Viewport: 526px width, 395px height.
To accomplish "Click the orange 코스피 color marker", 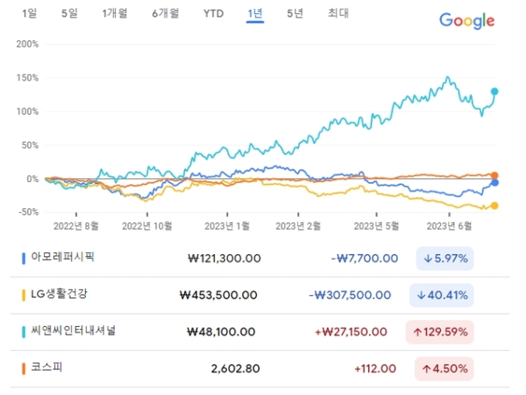I will pos(23,369).
